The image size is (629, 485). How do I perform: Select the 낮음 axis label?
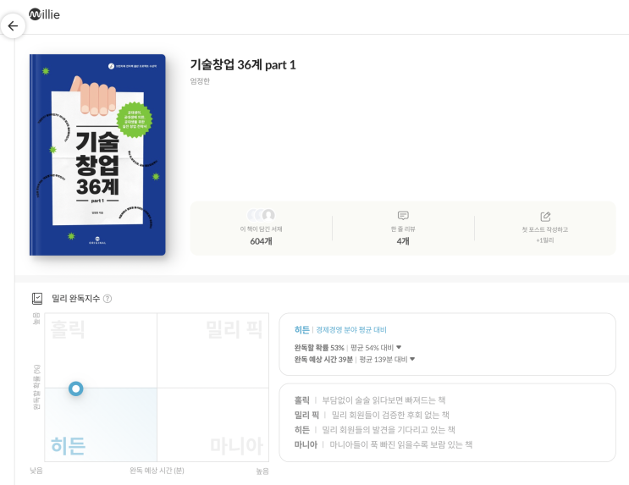point(36,470)
